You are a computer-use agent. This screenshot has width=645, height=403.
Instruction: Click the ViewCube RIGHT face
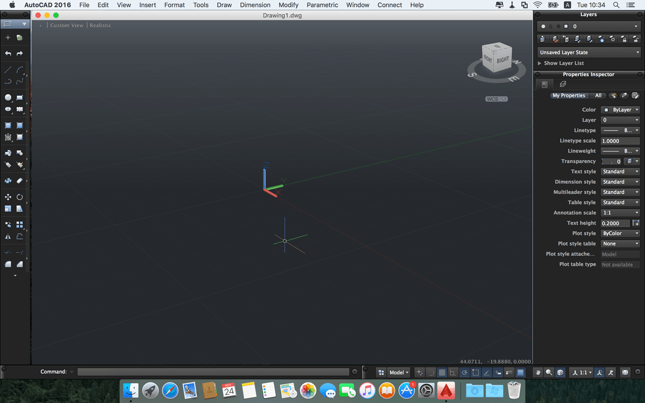(503, 60)
